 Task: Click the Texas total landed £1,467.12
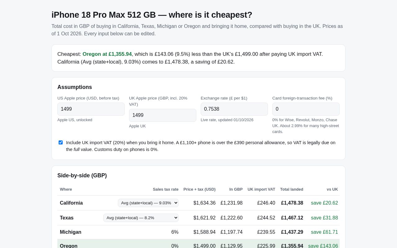292,218
